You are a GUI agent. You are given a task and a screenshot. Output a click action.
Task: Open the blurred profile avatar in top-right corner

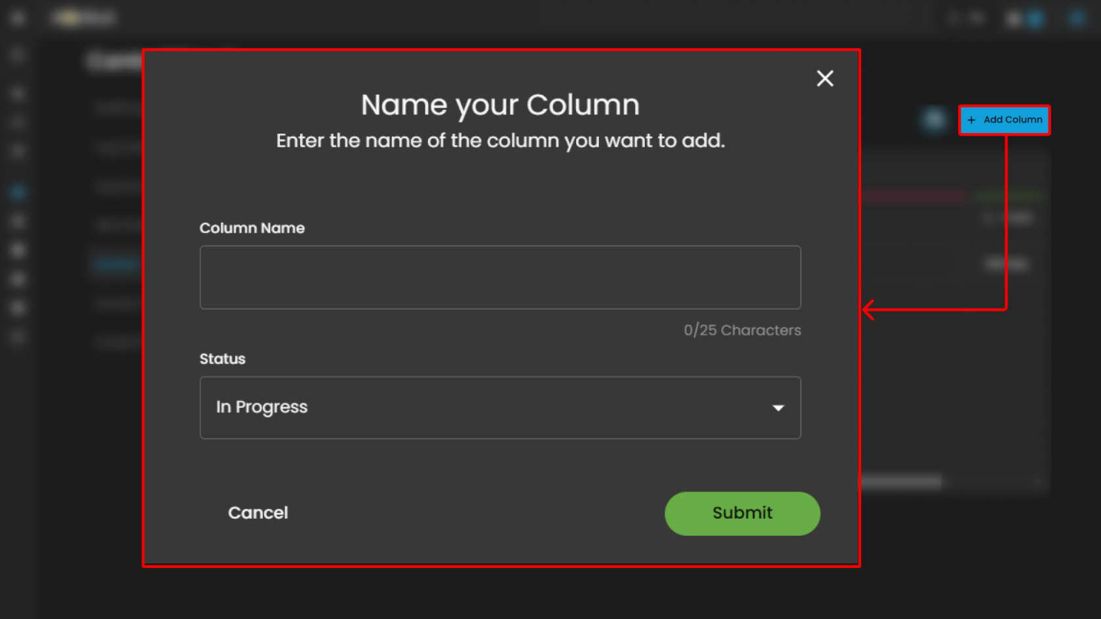[1077, 18]
